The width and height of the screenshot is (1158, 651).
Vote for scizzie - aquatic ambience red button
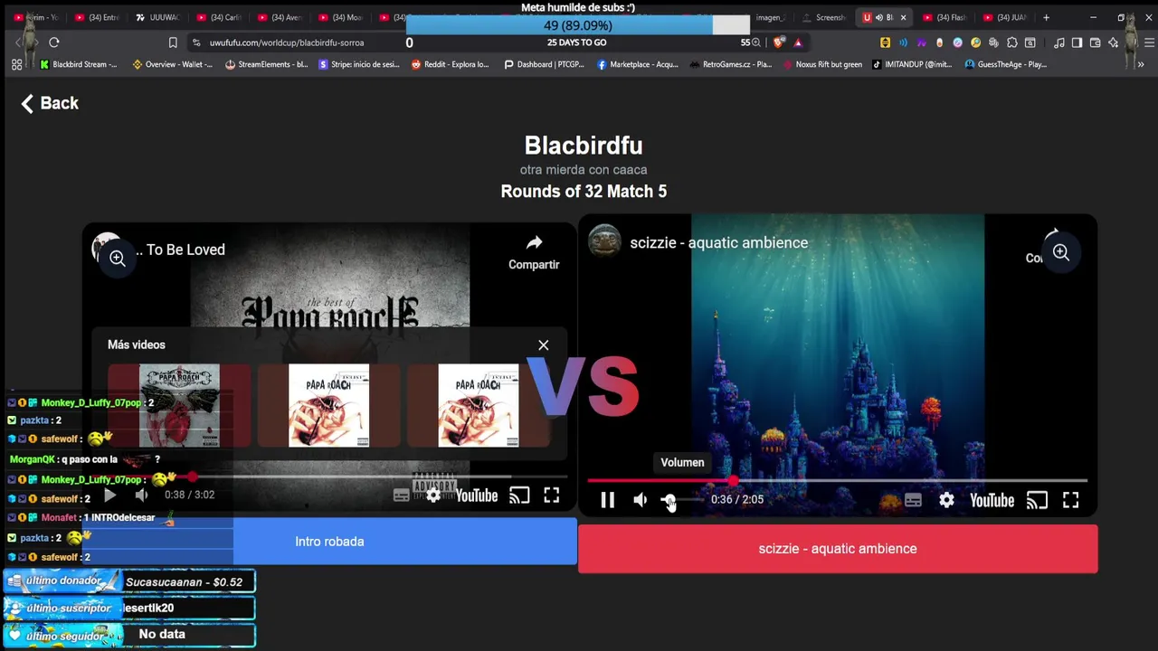(x=838, y=549)
